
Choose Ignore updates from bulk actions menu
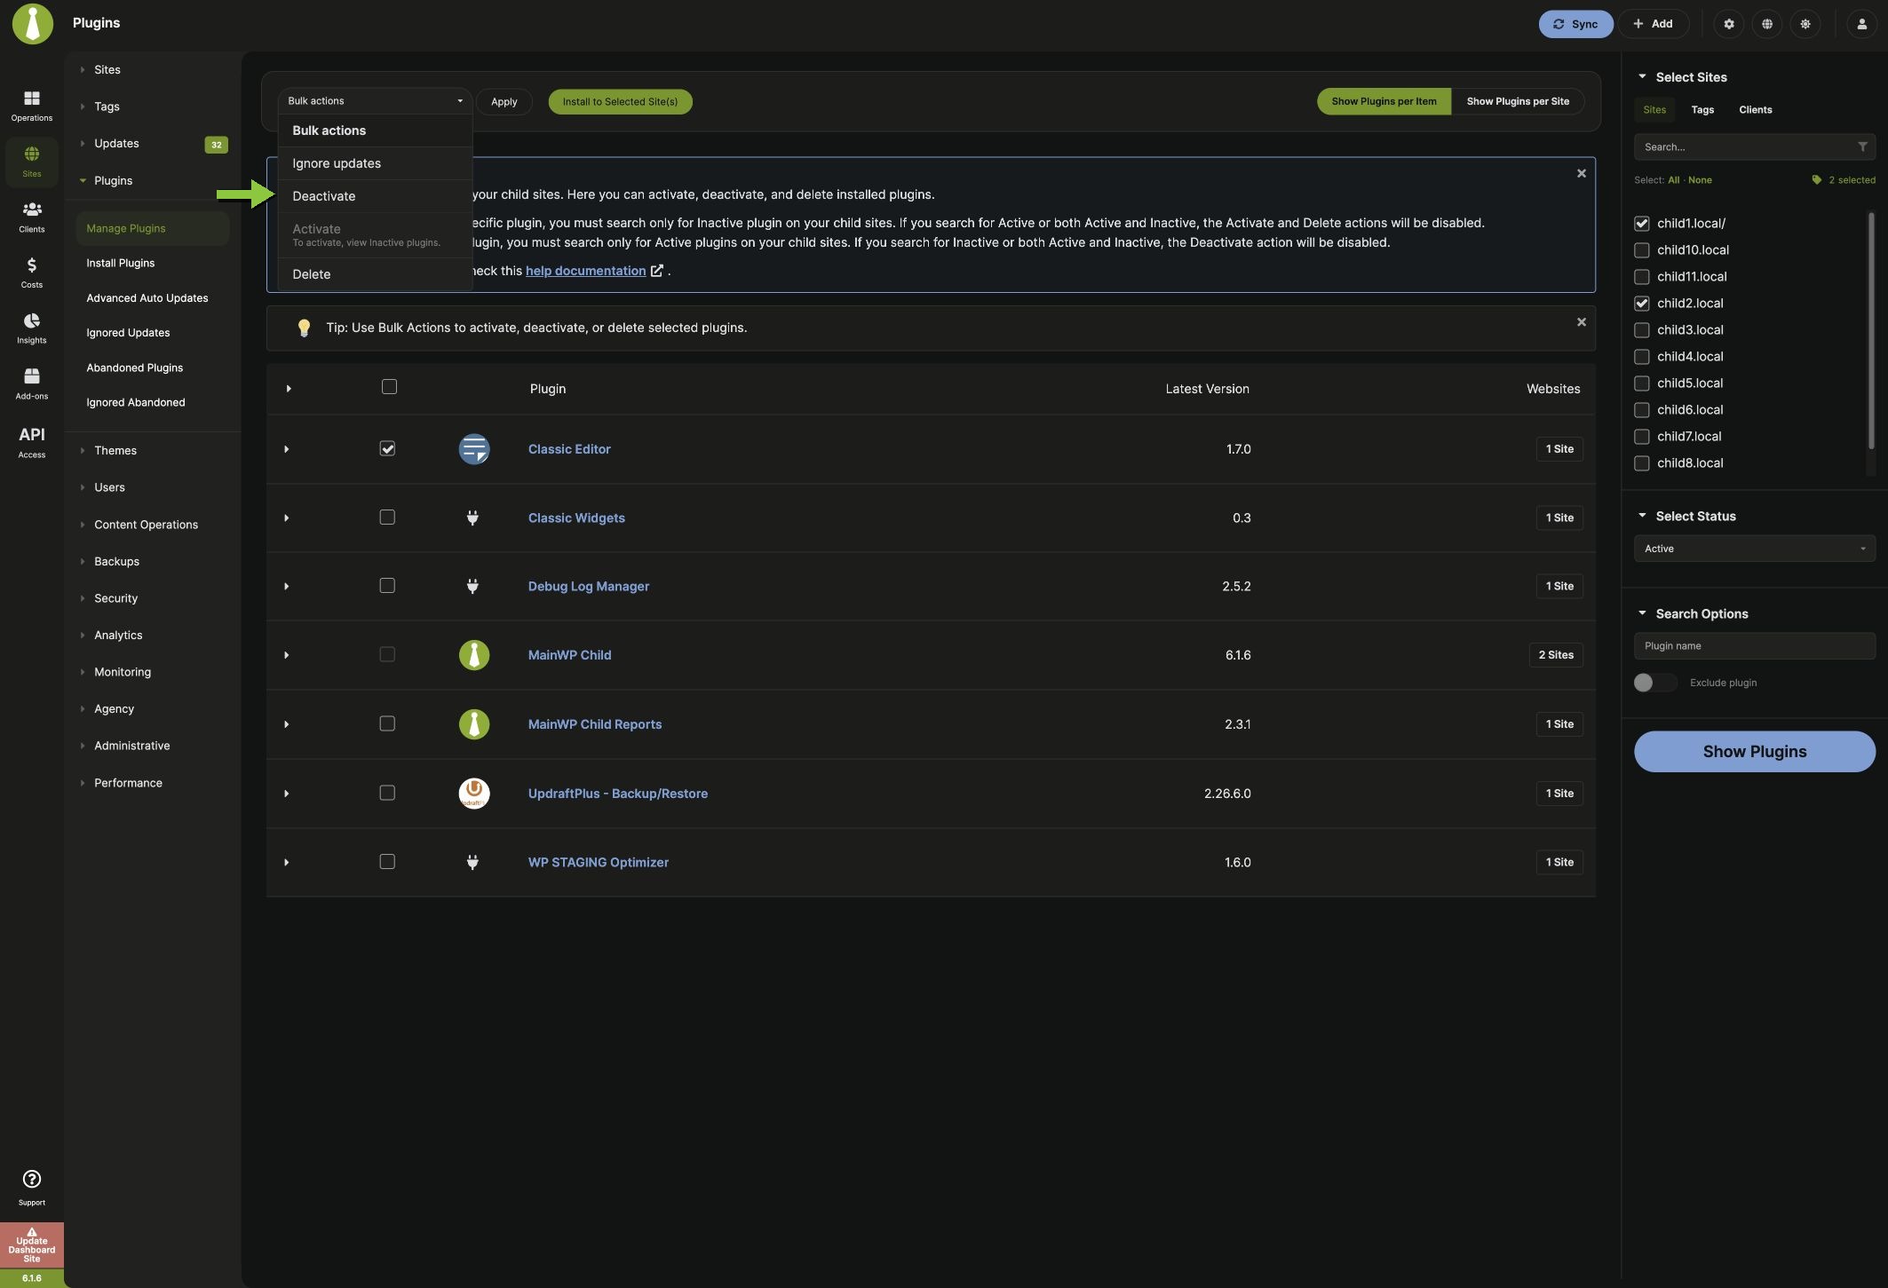click(374, 163)
